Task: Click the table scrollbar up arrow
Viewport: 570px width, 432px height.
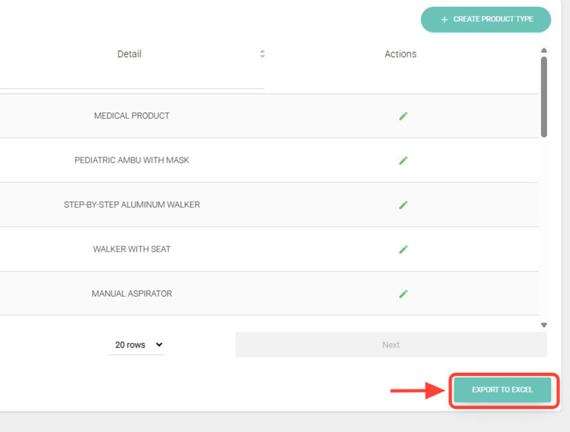Action: click(544, 51)
